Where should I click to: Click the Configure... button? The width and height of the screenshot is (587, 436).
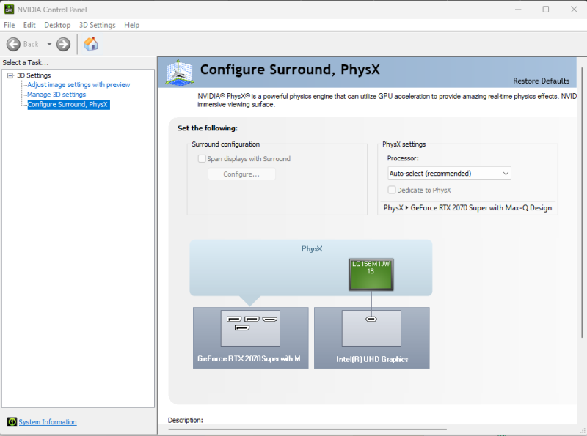point(241,174)
